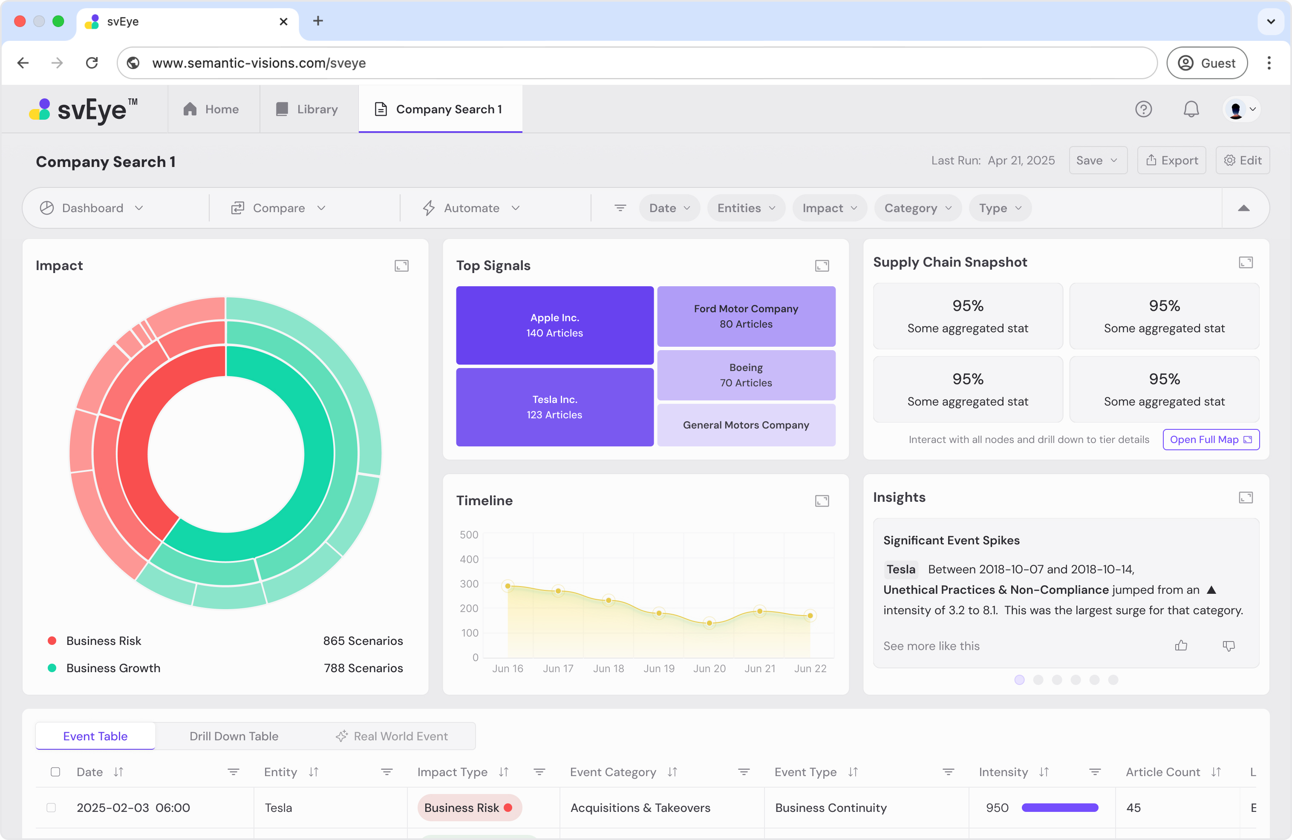This screenshot has width=1292, height=840.
Task: Open a new browser tab
Action: (x=318, y=20)
